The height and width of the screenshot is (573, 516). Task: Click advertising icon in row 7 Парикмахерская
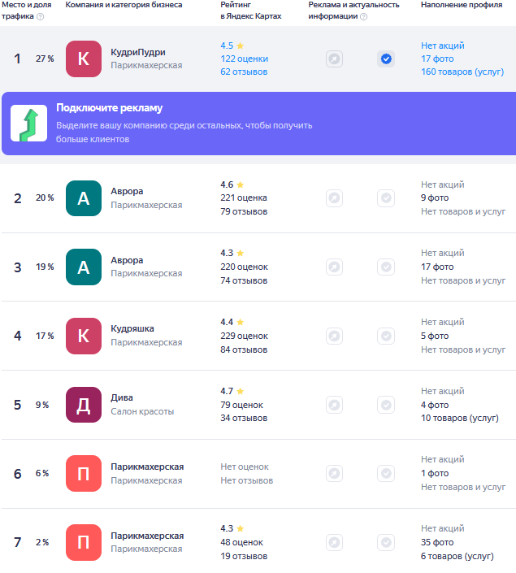coord(334,542)
